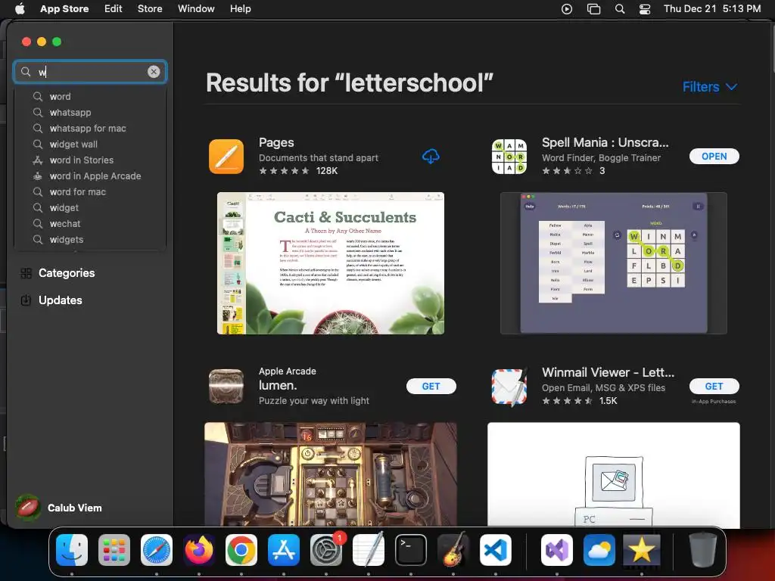Viewport: 775px width, 581px height.
Task: Click the Spotlight search menu bar icon
Action: pyautogui.click(x=620, y=8)
